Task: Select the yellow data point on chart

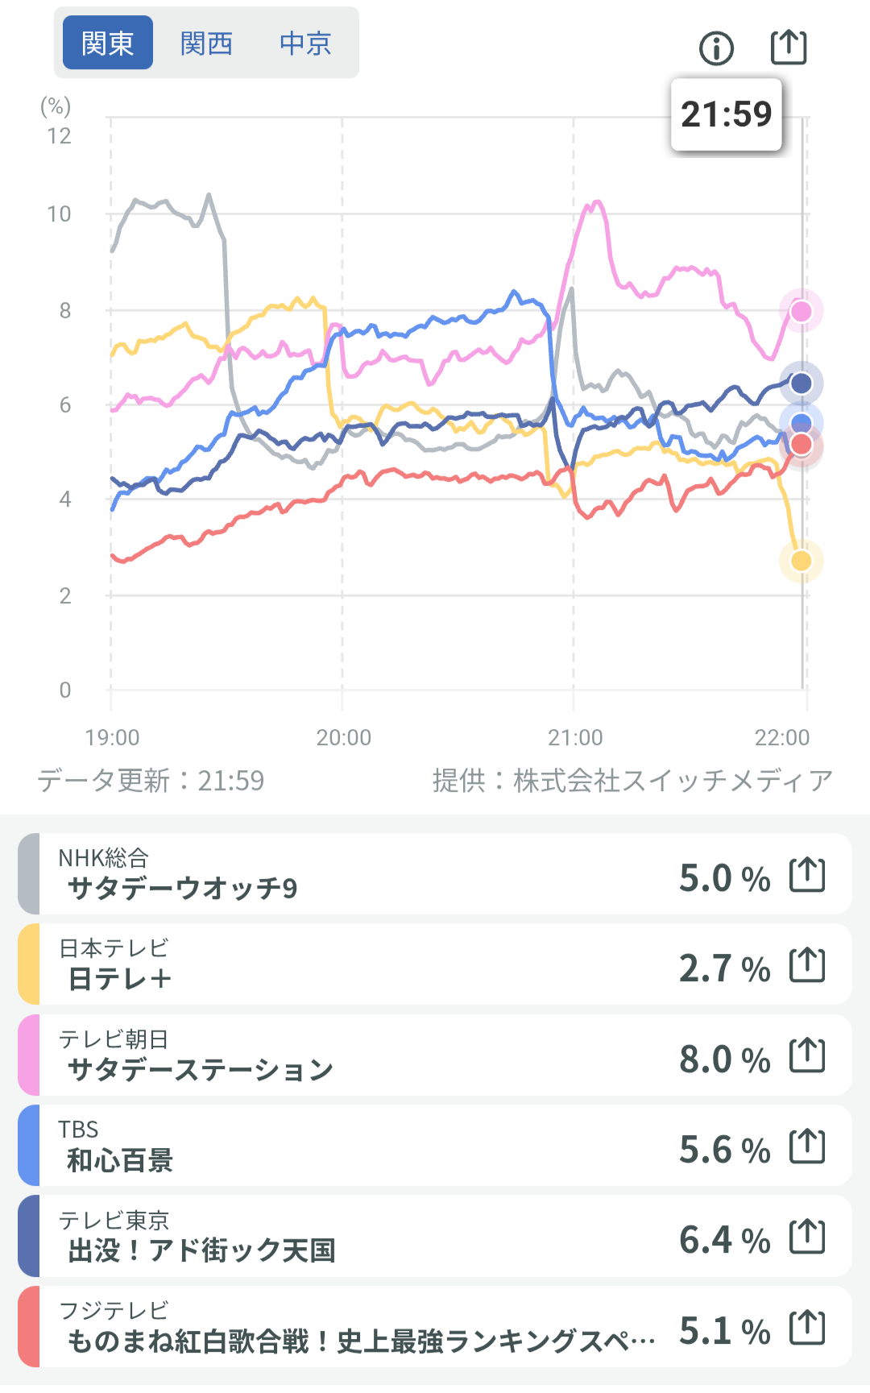Action: 801,561
